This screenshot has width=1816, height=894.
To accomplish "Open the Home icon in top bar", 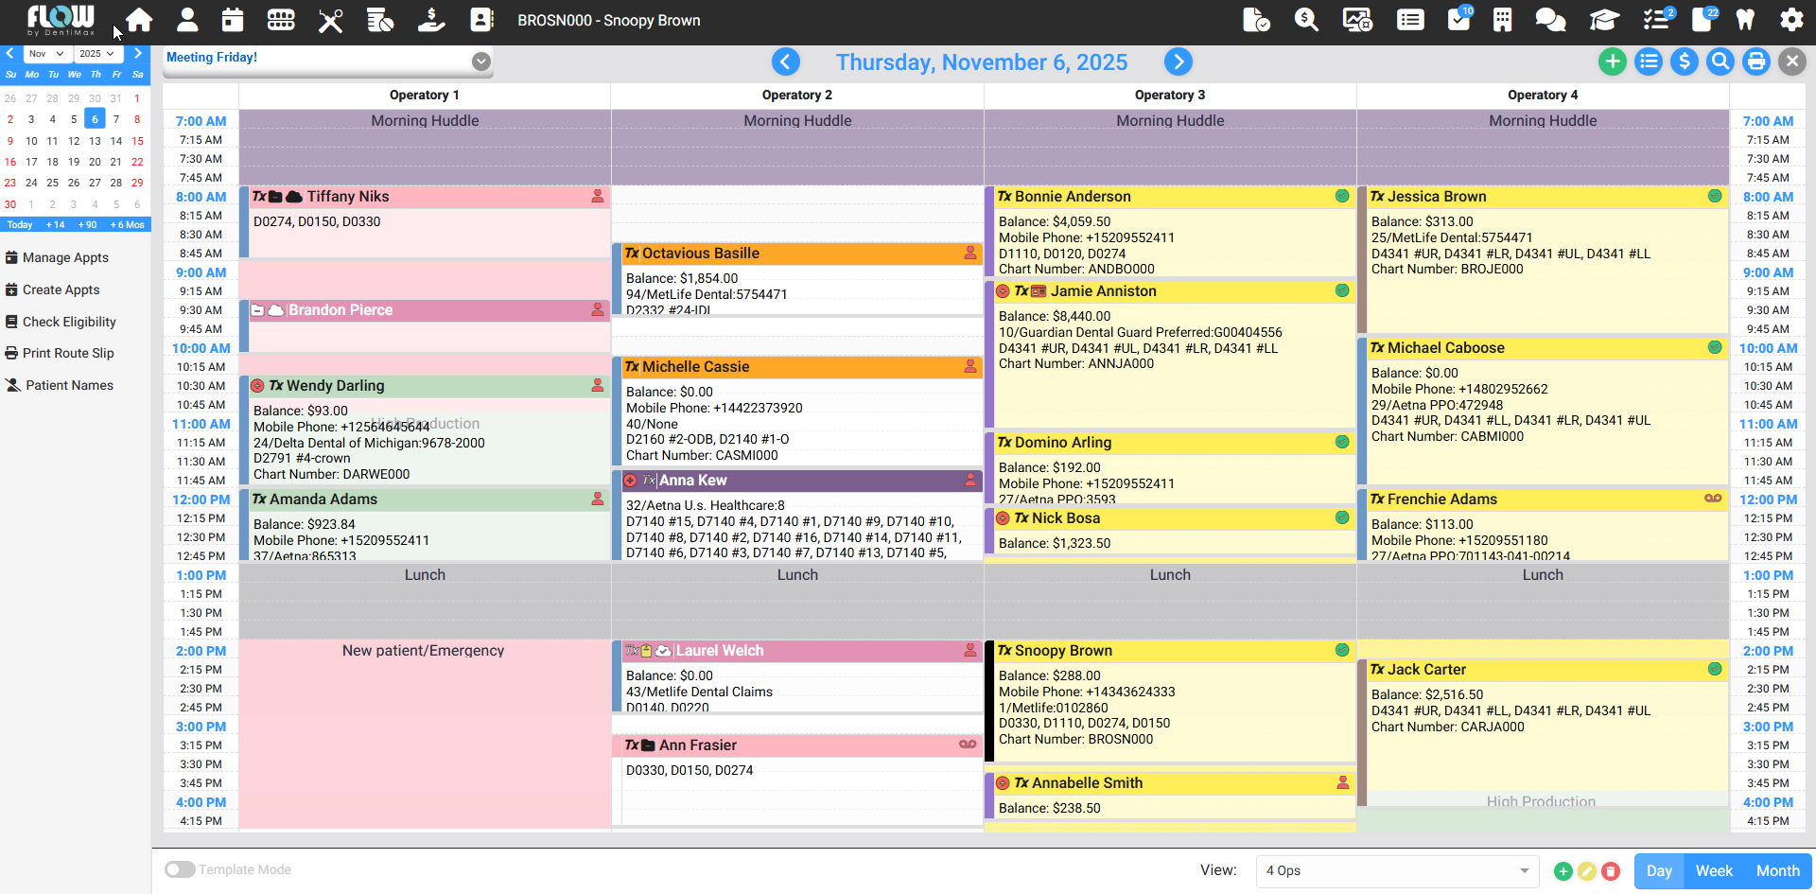I will tap(139, 20).
